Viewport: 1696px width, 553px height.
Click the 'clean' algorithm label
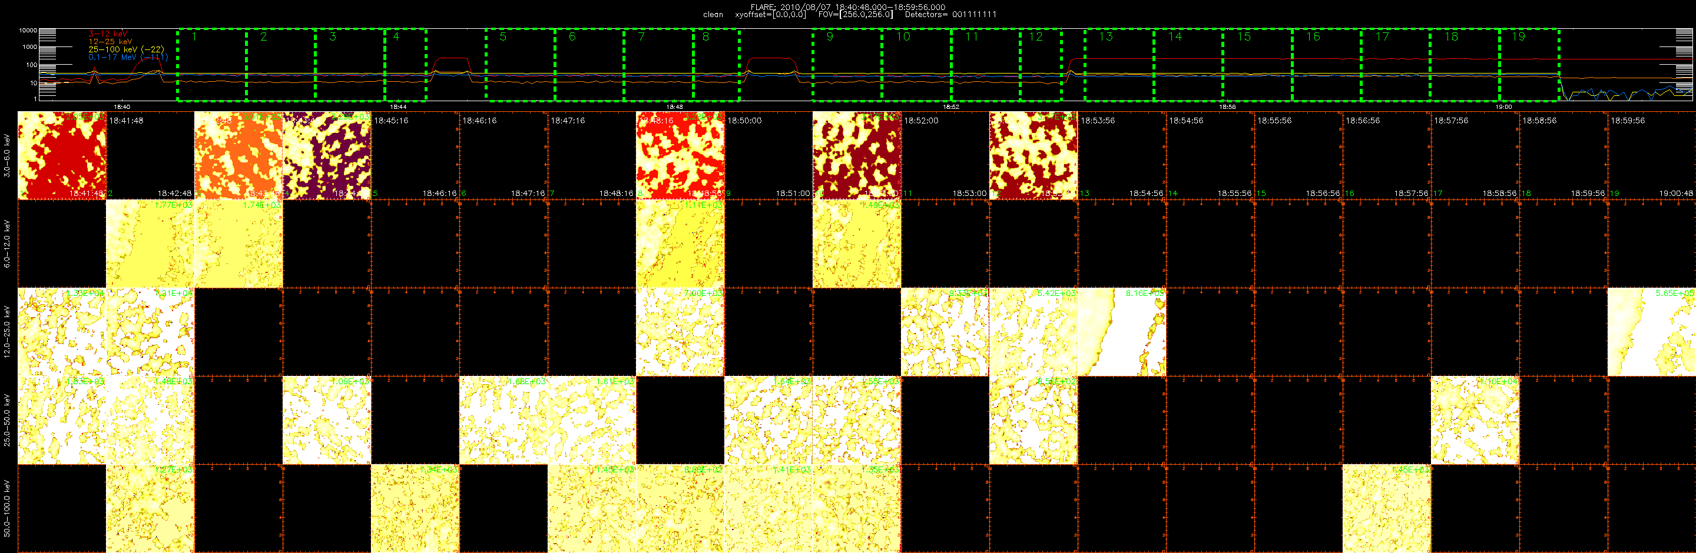pyautogui.click(x=713, y=15)
